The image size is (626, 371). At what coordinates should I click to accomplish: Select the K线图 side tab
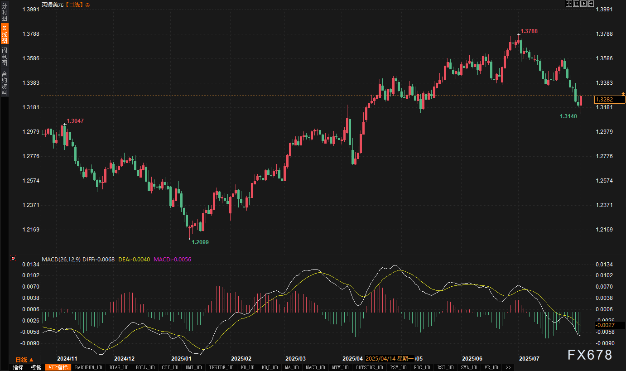(x=4, y=34)
